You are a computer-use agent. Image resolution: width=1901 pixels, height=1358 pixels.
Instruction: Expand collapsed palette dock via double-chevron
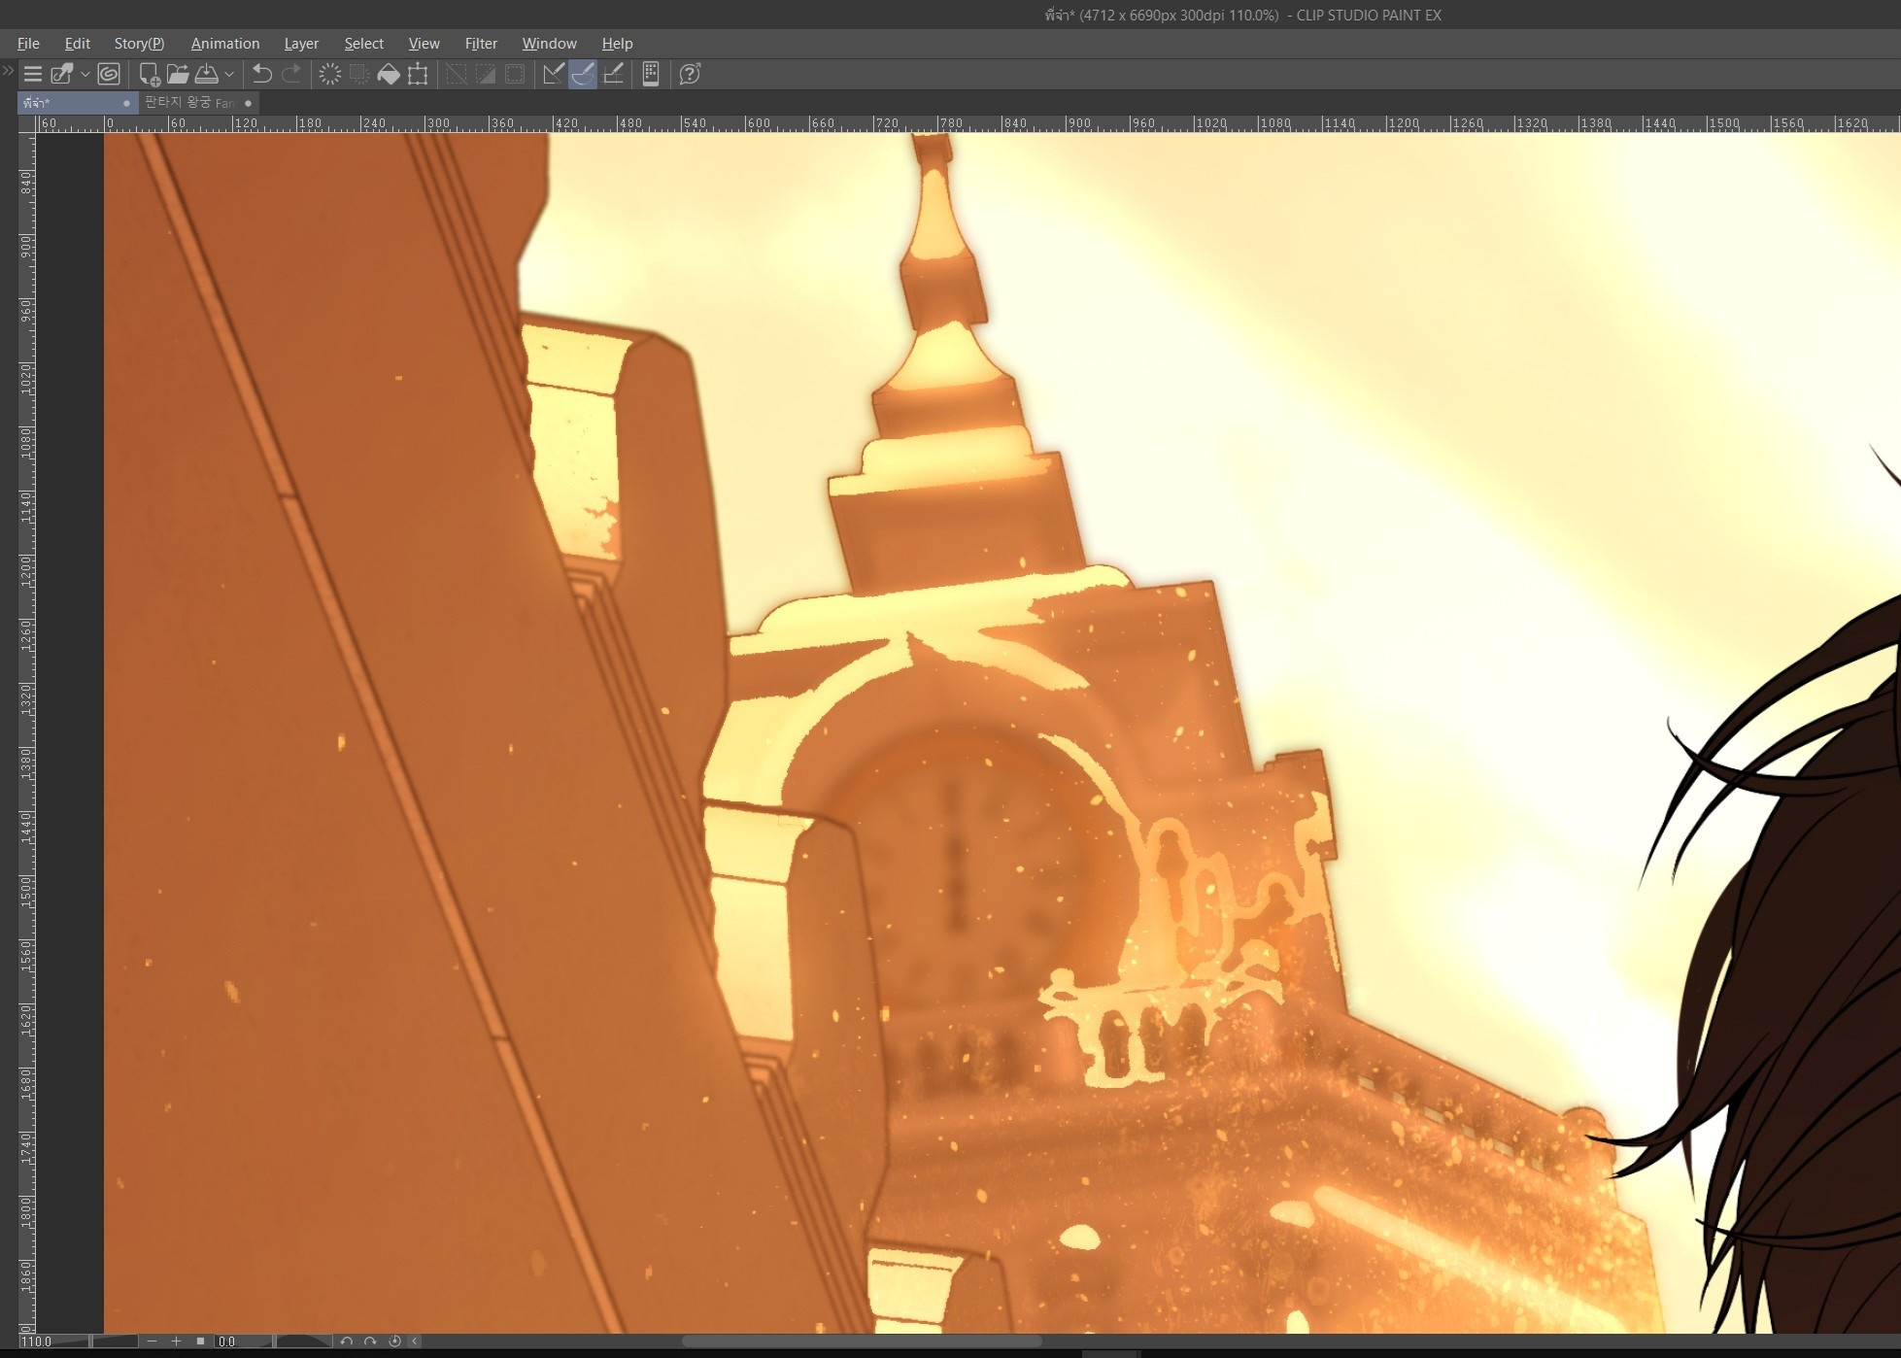(8, 70)
